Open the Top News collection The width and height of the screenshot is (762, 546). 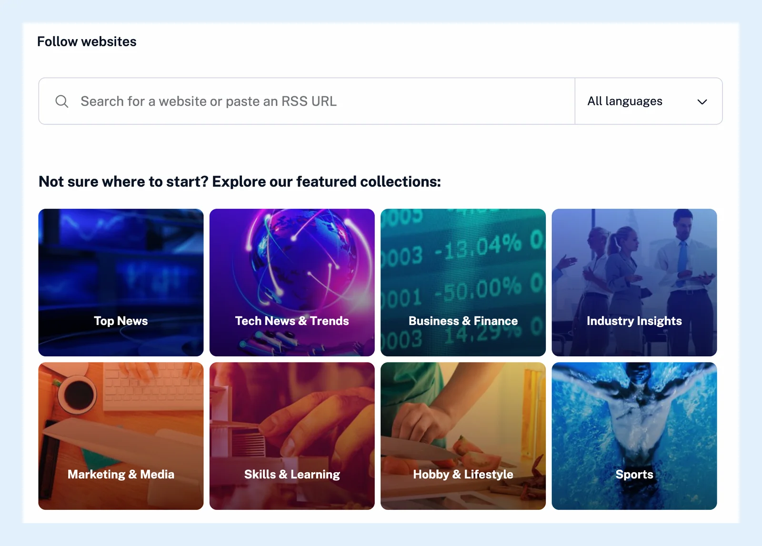[x=121, y=283]
